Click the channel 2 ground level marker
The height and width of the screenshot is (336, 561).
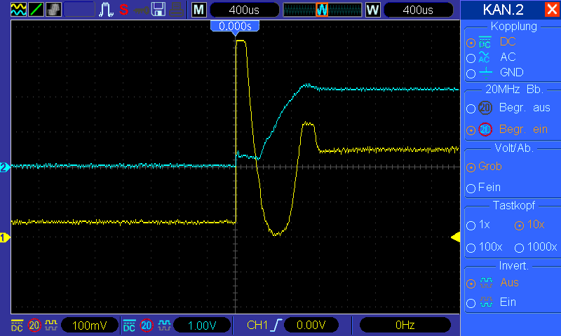coord(5,167)
